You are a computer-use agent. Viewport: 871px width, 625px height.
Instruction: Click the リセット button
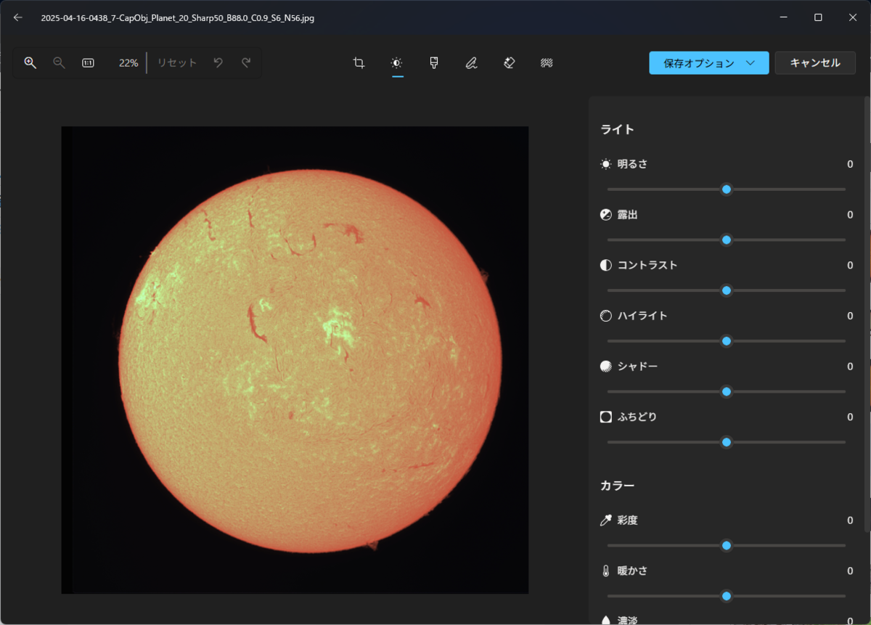177,63
